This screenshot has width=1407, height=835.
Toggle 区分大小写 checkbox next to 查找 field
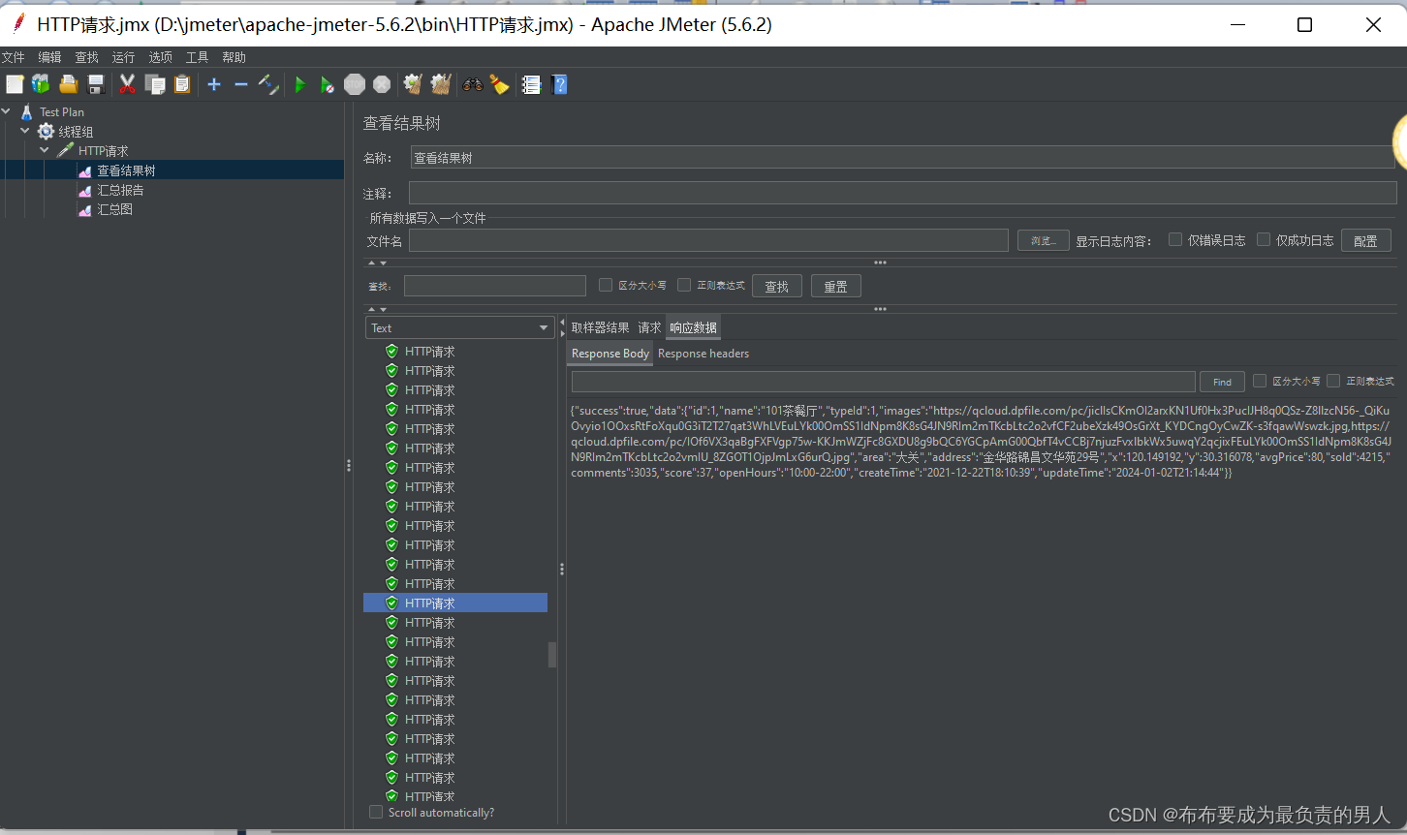click(x=606, y=285)
